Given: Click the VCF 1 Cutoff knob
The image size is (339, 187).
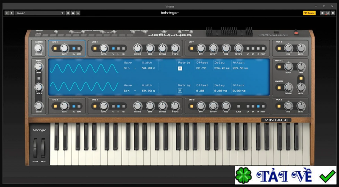Looking at the screenshot, I should pos(214,48).
